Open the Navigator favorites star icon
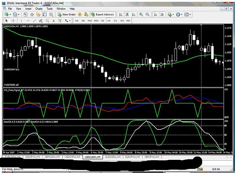 pyautogui.click(x=38, y=14)
